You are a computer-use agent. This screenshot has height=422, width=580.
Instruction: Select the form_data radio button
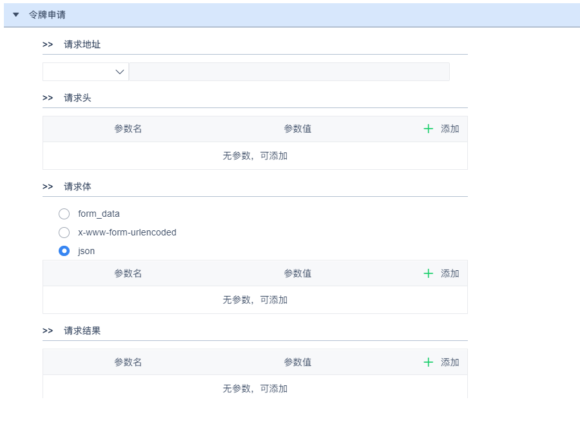(64, 214)
